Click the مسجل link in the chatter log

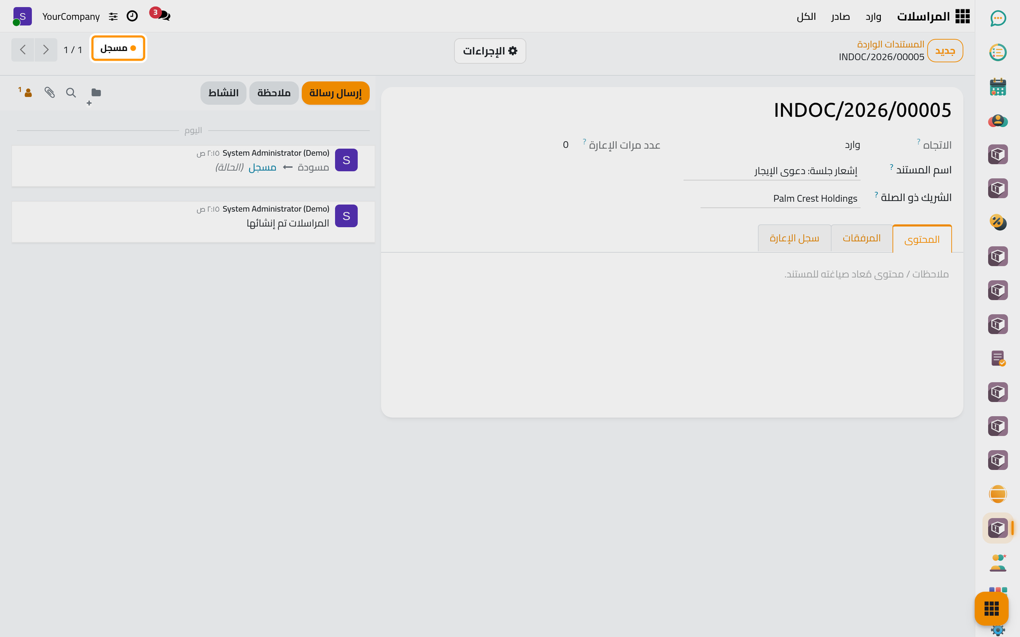[262, 167]
